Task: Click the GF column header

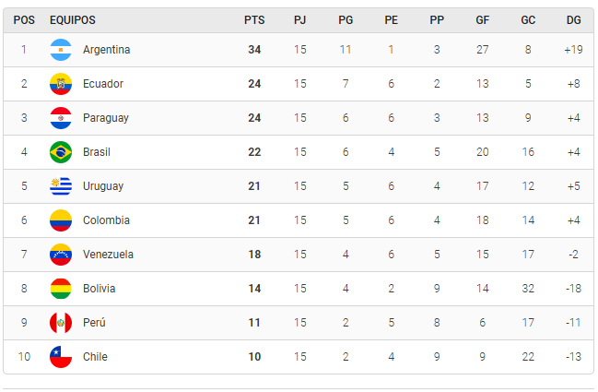Action: [x=483, y=20]
